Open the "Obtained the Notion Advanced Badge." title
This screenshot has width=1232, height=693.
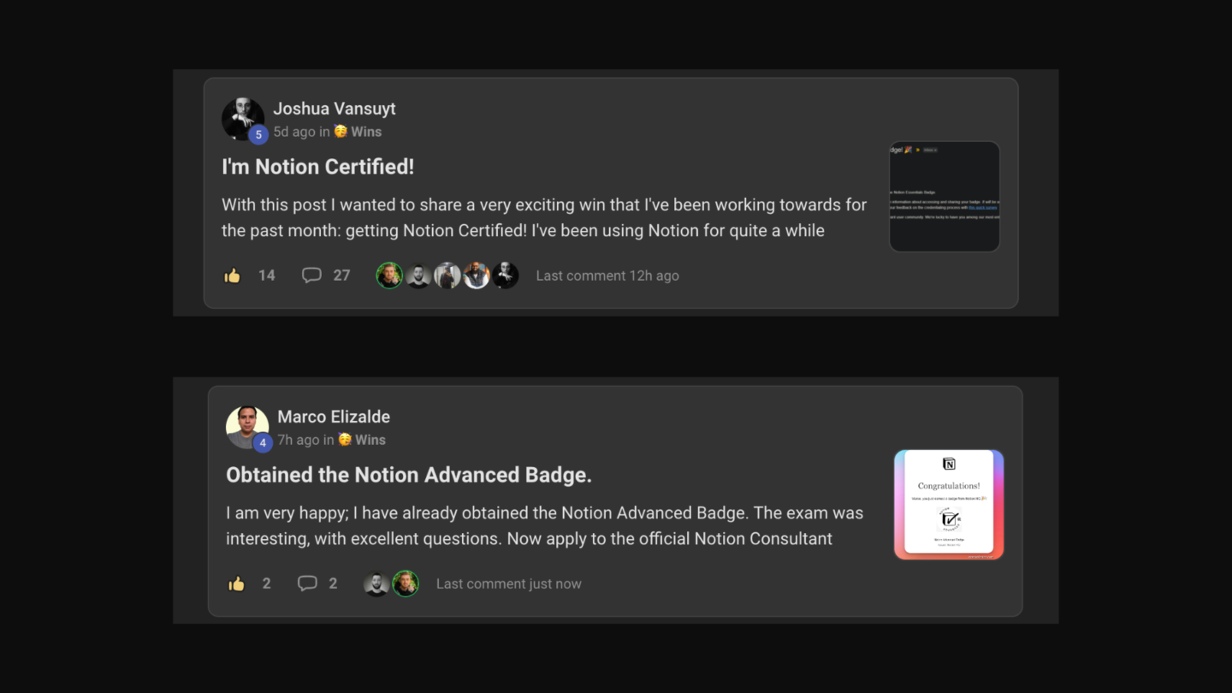pos(409,475)
